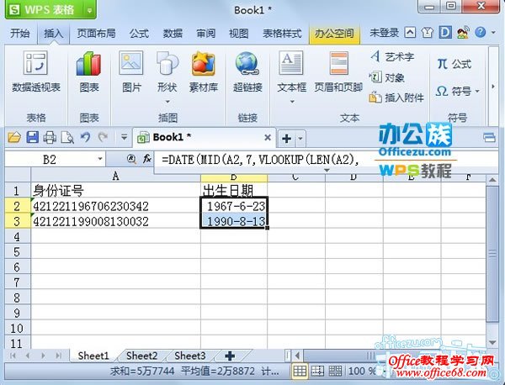Open the dropdown arrow next to help icon
The image size is (505, 385).
click(493, 33)
